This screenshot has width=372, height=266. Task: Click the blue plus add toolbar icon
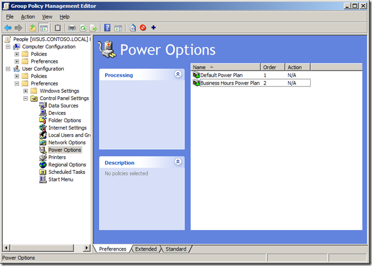153,27
